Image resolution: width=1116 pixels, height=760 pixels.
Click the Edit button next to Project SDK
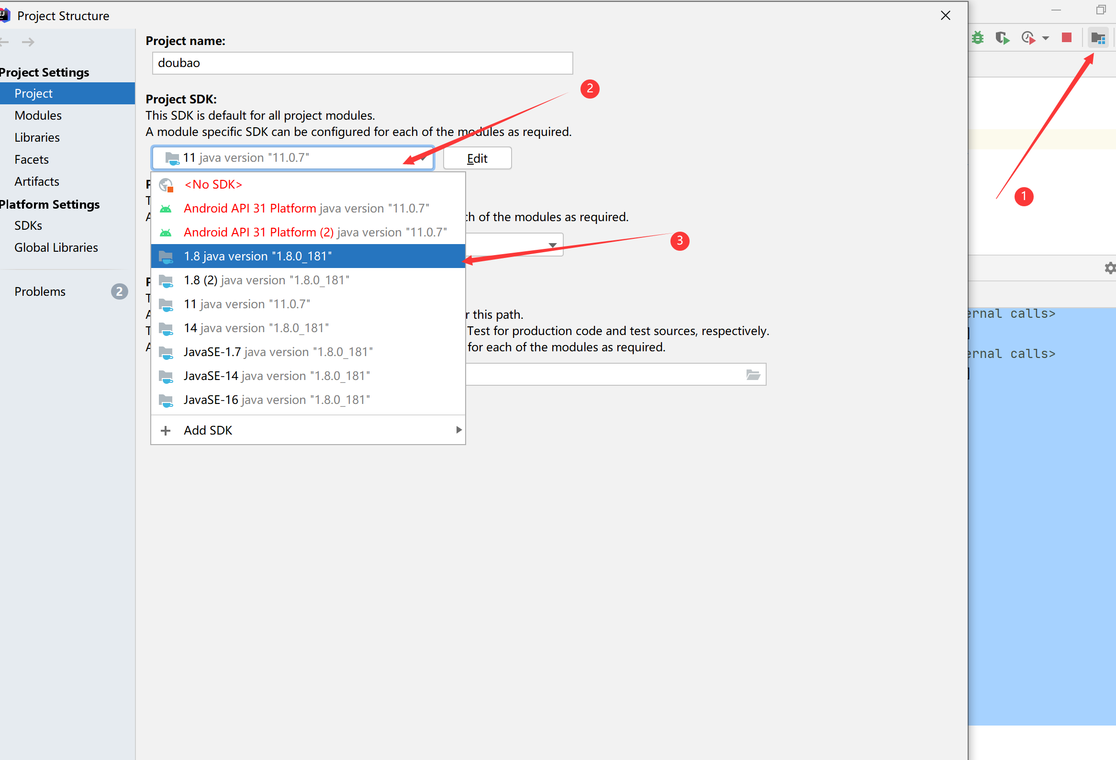coord(477,158)
